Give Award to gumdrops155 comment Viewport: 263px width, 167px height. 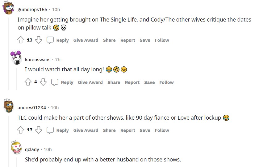click(x=86, y=40)
